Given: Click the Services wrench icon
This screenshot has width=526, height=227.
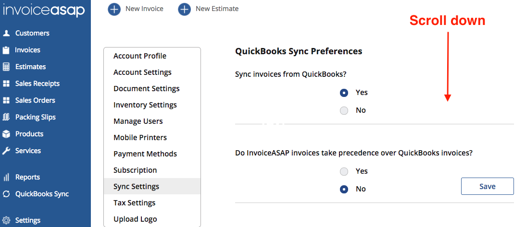Looking at the screenshot, I should coord(6,151).
